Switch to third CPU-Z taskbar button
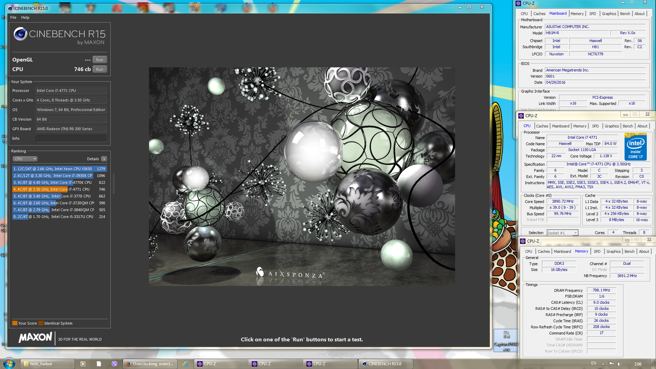The image size is (656, 369). click(x=331, y=364)
